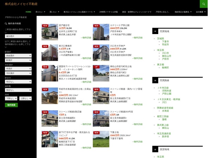
Task: Open the 浮間舟渡 station link
Action: [x=166, y=91]
